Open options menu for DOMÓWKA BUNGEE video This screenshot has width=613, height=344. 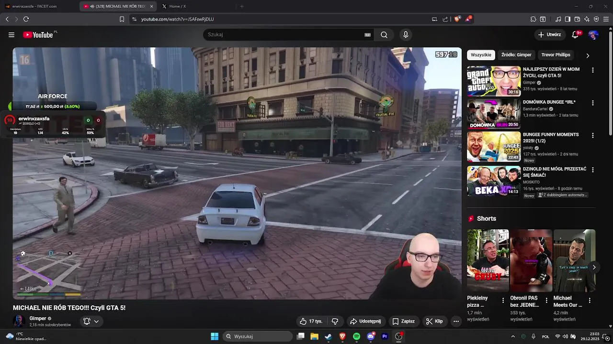coord(592,103)
